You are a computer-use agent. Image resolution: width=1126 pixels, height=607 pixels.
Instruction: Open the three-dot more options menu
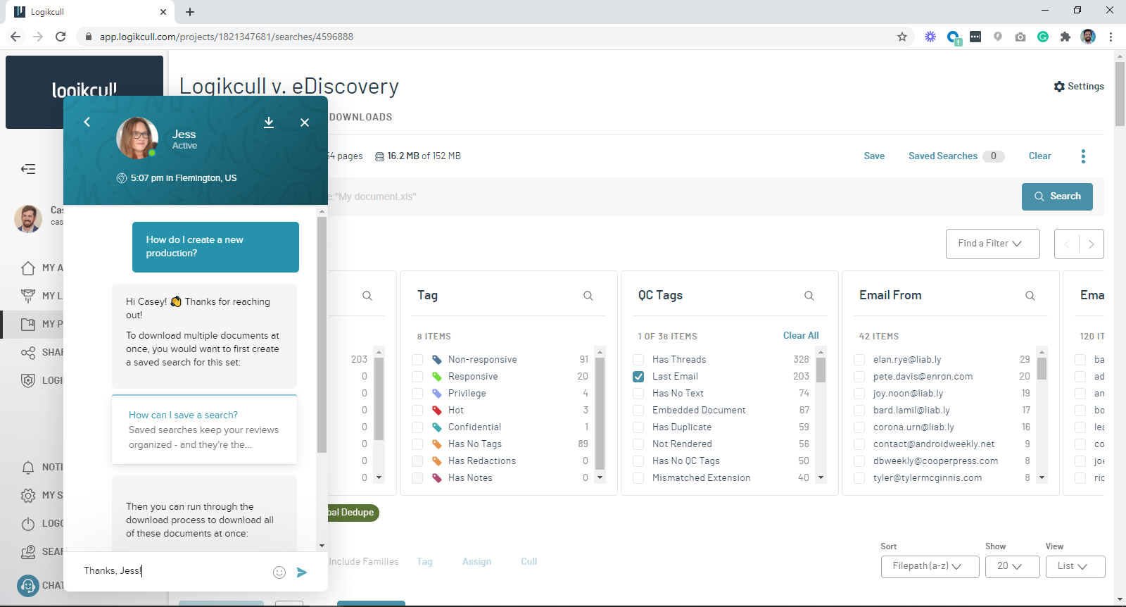[1083, 156]
